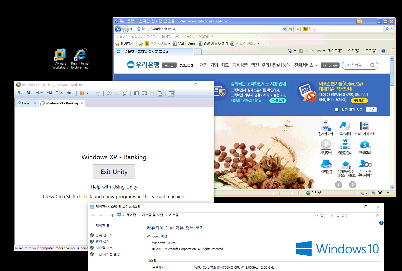Toggle VMware Unity mode toolbar icon

[x=160, y=93]
